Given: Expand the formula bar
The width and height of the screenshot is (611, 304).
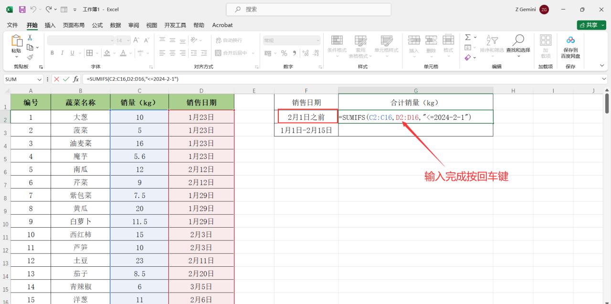Looking at the screenshot, I should (604, 79).
